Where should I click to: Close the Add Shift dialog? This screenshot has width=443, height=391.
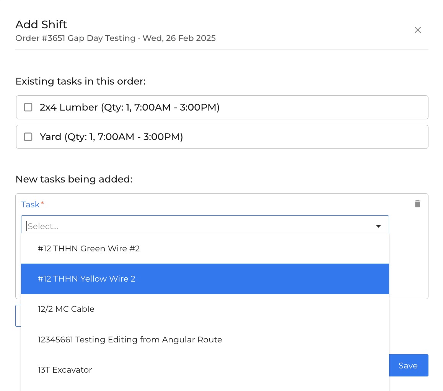pos(418,30)
